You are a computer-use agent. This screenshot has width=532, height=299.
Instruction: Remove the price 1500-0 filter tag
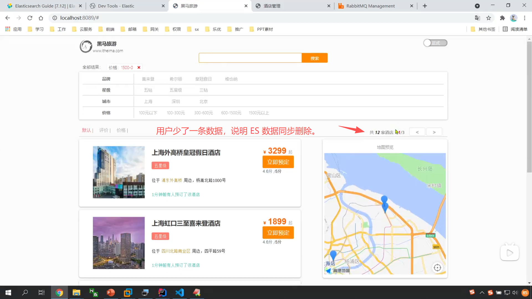point(139,67)
